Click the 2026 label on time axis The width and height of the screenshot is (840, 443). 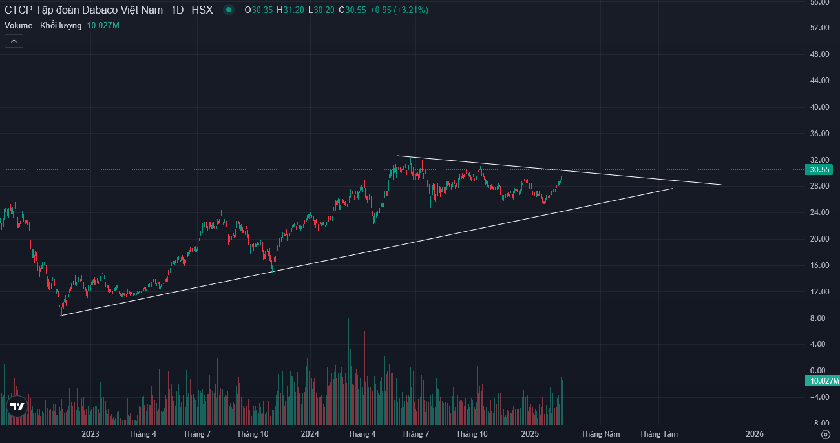754,434
